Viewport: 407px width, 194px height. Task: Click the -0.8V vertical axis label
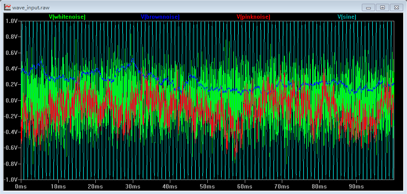click(11, 164)
